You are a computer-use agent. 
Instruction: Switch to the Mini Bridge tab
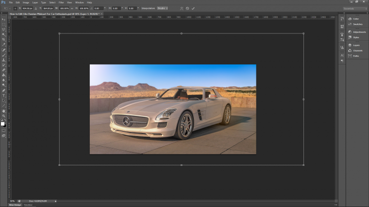(x=15, y=205)
